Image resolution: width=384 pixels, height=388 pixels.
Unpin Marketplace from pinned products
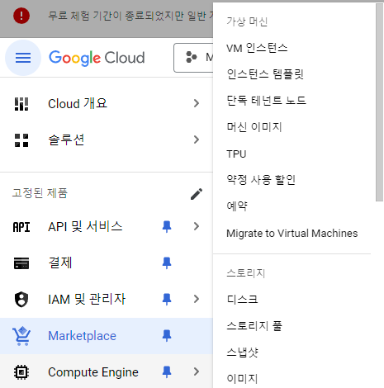(167, 335)
